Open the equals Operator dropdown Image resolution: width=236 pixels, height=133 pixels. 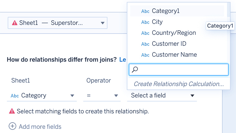(102, 96)
